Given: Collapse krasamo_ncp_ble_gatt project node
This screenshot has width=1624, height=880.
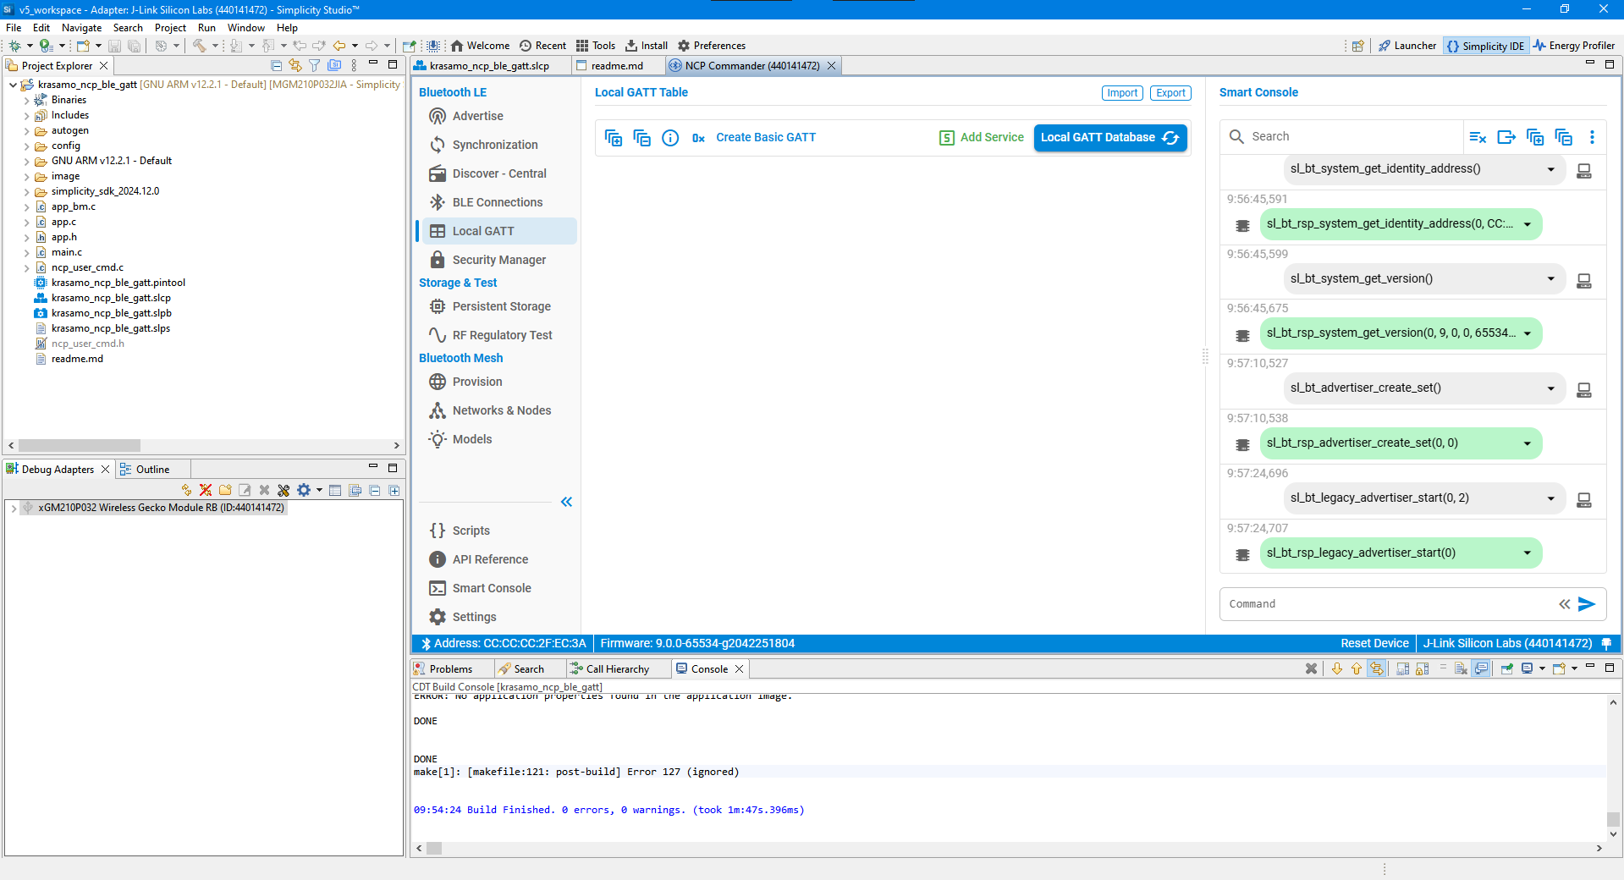Looking at the screenshot, I should tap(13, 85).
